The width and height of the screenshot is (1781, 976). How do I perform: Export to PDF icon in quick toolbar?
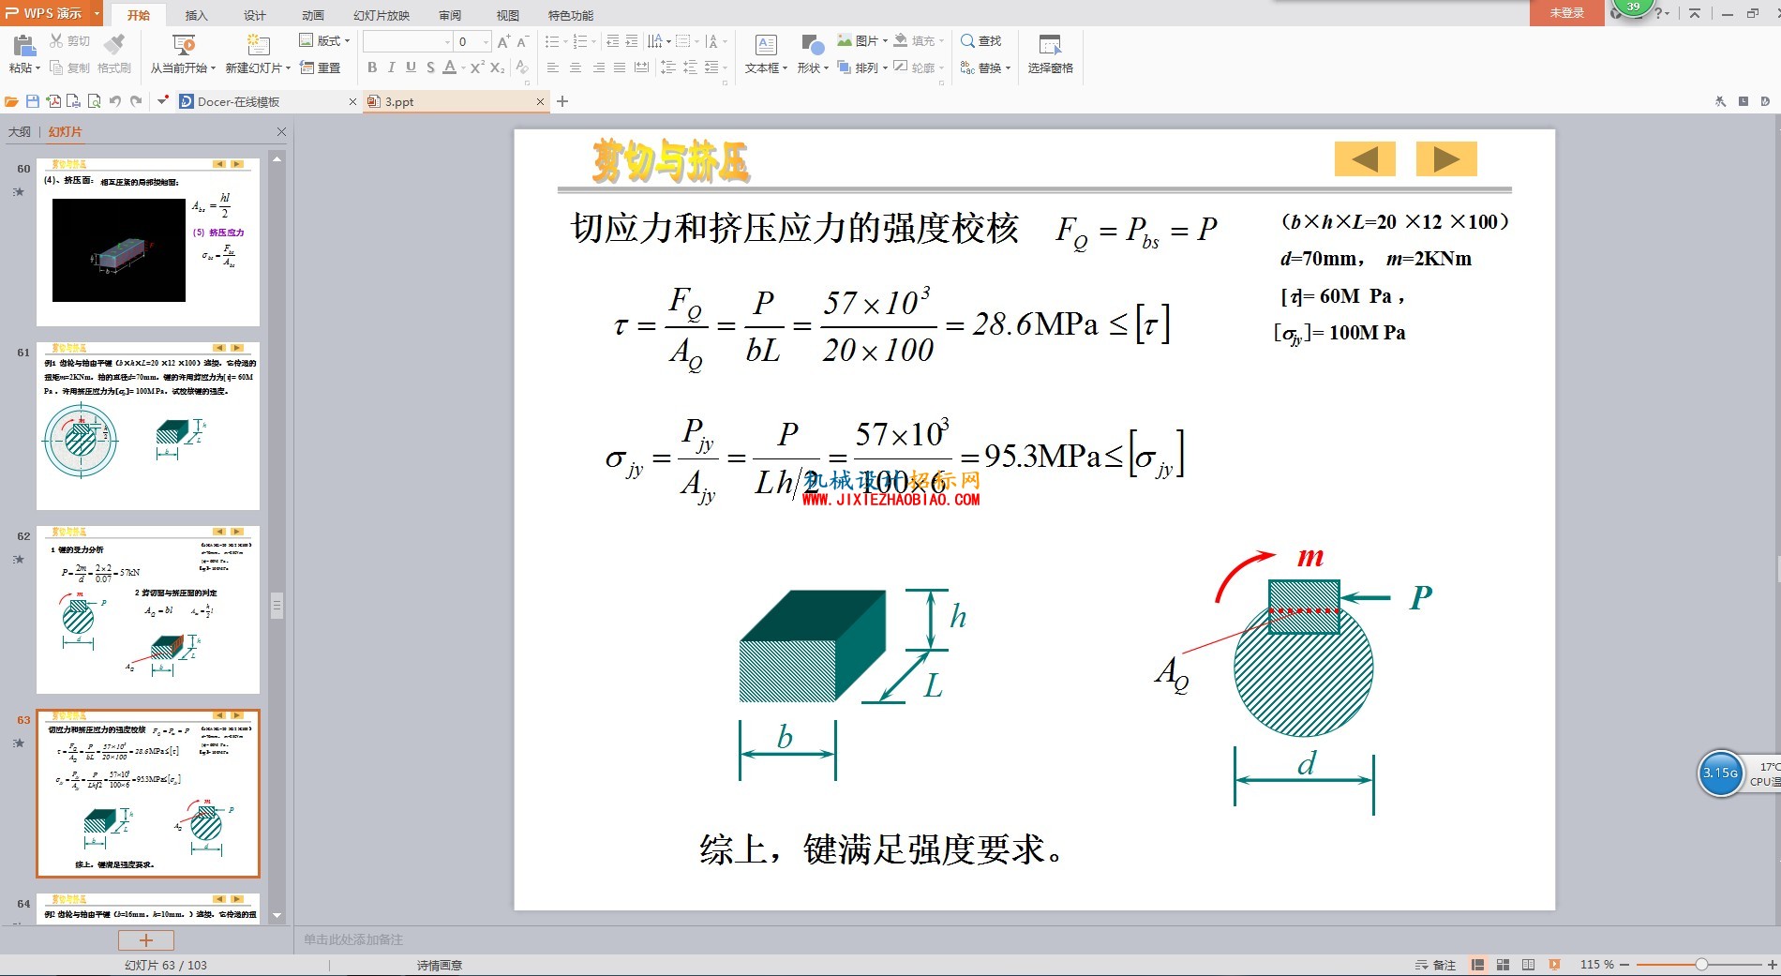(53, 101)
